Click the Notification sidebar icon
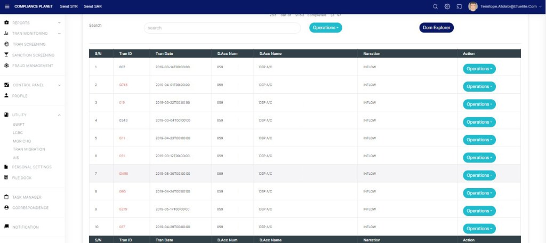This screenshot has width=546, height=243. (6, 227)
